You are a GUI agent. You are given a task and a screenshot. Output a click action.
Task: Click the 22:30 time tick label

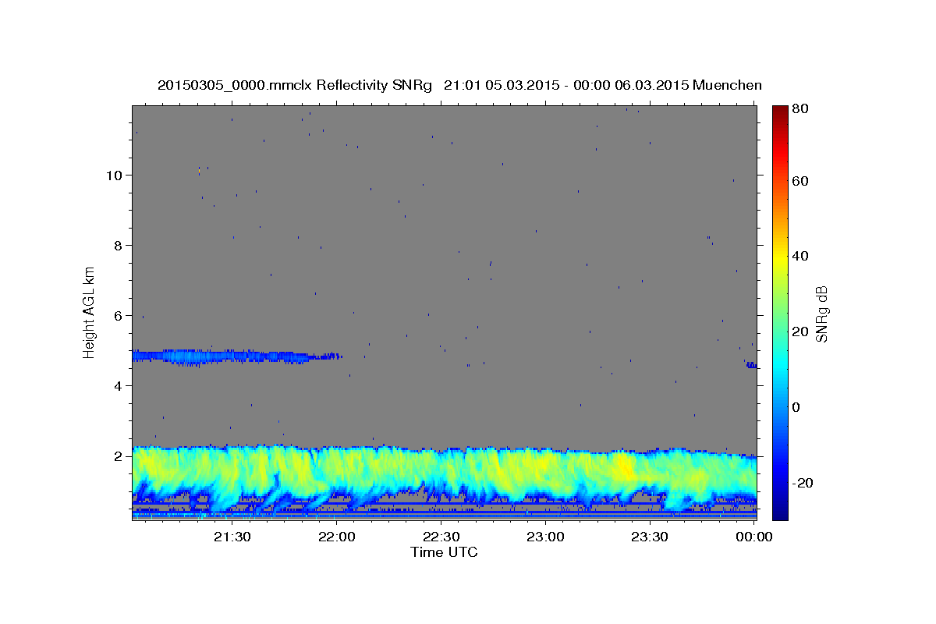[x=441, y=537]
